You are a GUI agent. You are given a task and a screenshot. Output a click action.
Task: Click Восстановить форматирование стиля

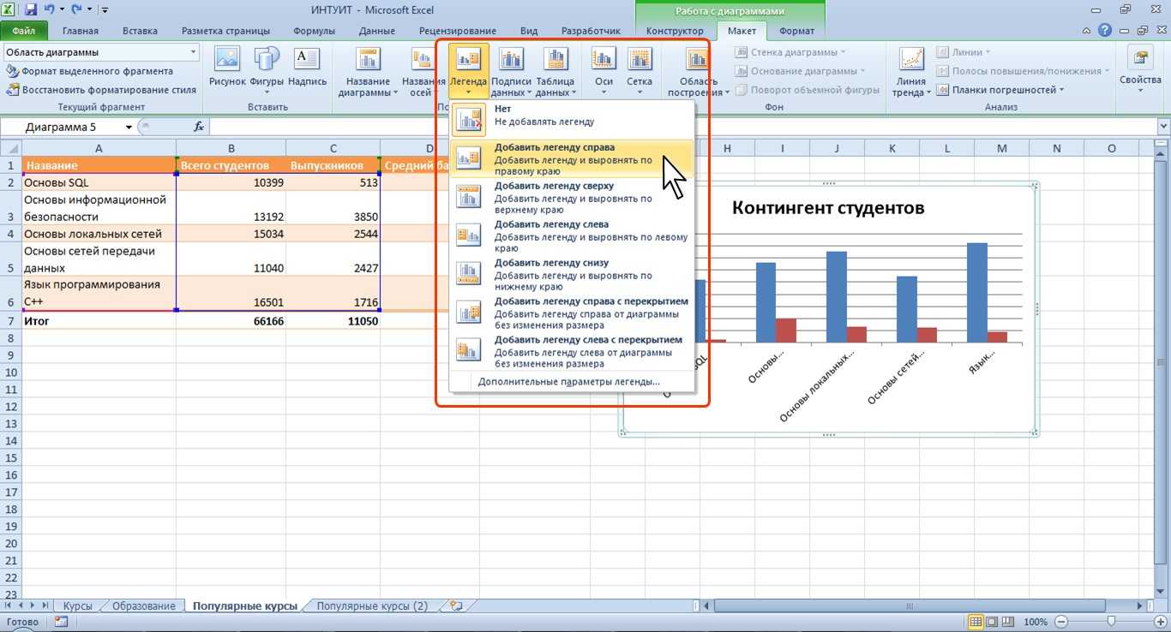[101, 89]
